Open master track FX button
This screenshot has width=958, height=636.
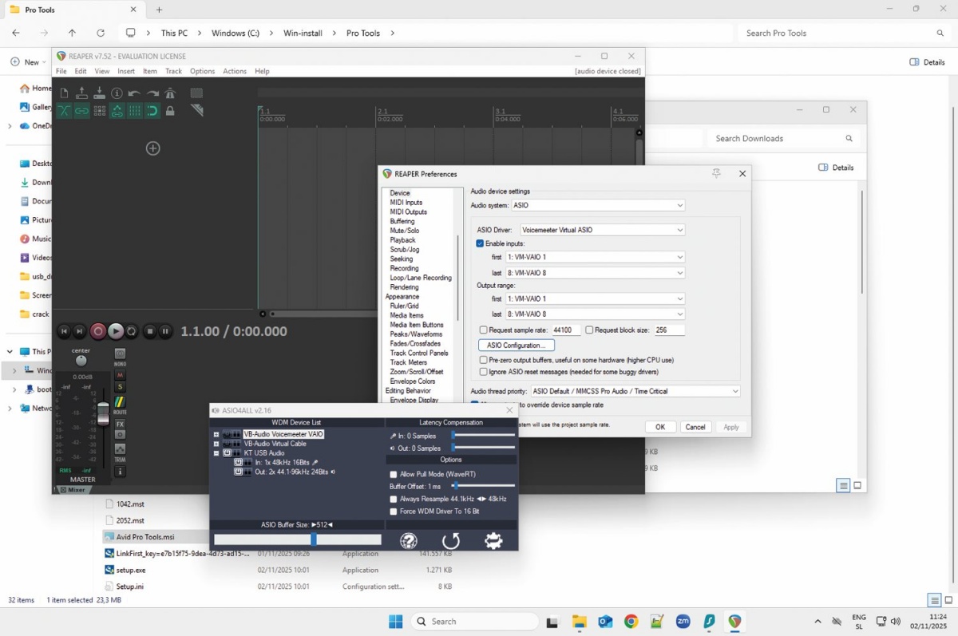[x=120, y=424]
